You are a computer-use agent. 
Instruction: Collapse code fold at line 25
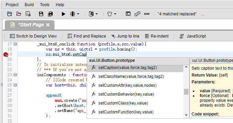pos(15,85)
